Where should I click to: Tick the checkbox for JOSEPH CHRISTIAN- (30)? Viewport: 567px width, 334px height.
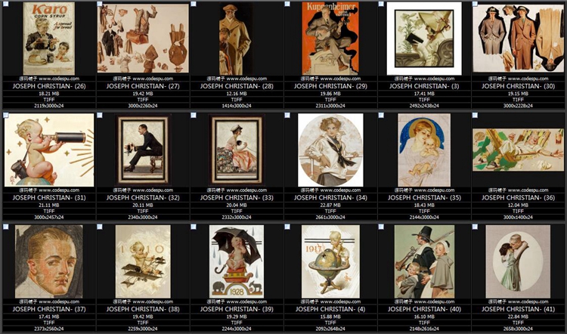[475, 4]
